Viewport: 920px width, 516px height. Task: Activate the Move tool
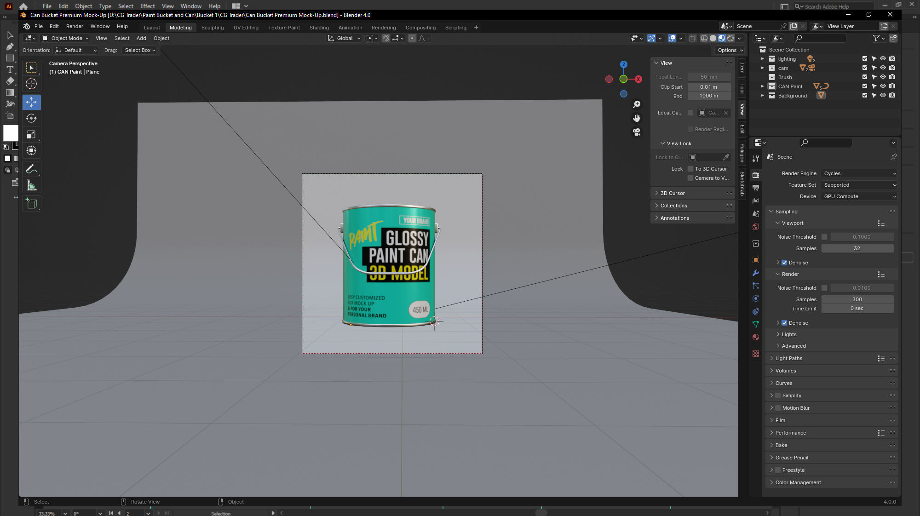click(31, 102)
